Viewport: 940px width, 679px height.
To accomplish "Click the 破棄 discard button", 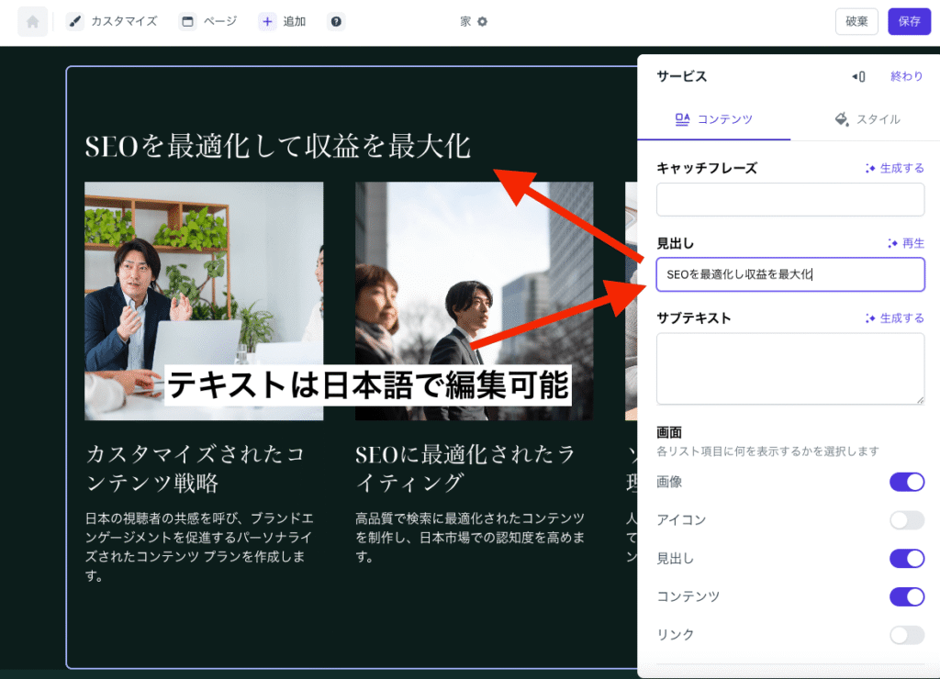I will point(856,22).
